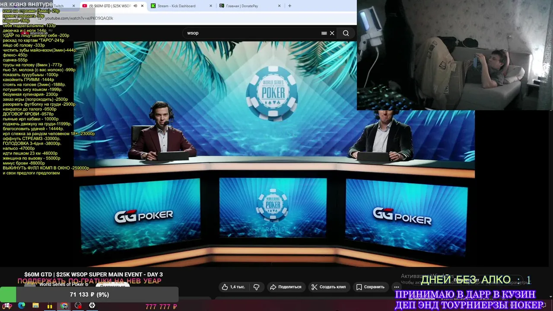Dislike the WSOP video

(x=257, y=287)
